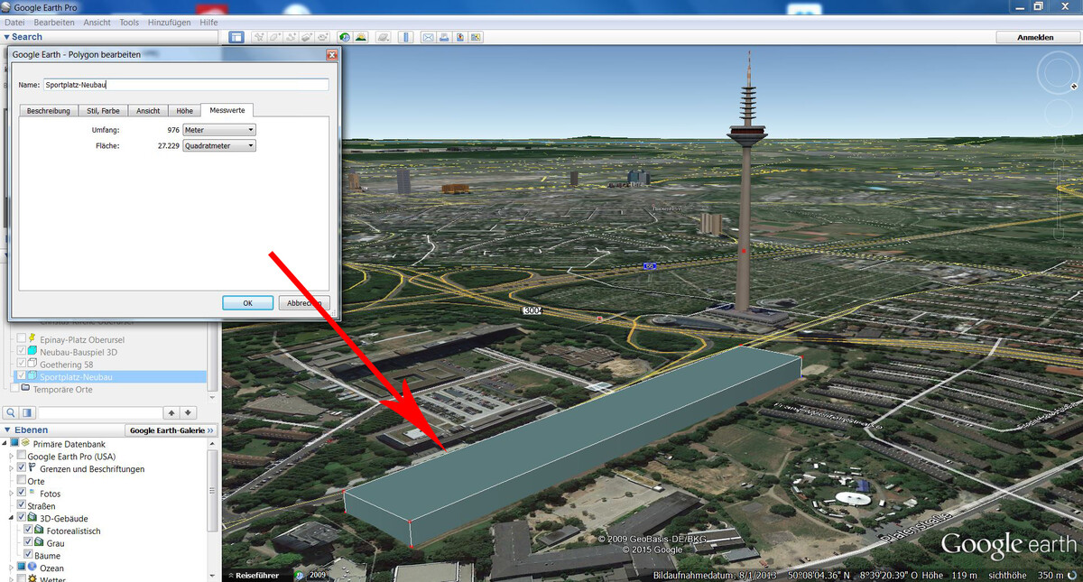The height and width of the screenshot is (582, 1083).
Task: Click the Places search text field
Action: pos(99,412)
